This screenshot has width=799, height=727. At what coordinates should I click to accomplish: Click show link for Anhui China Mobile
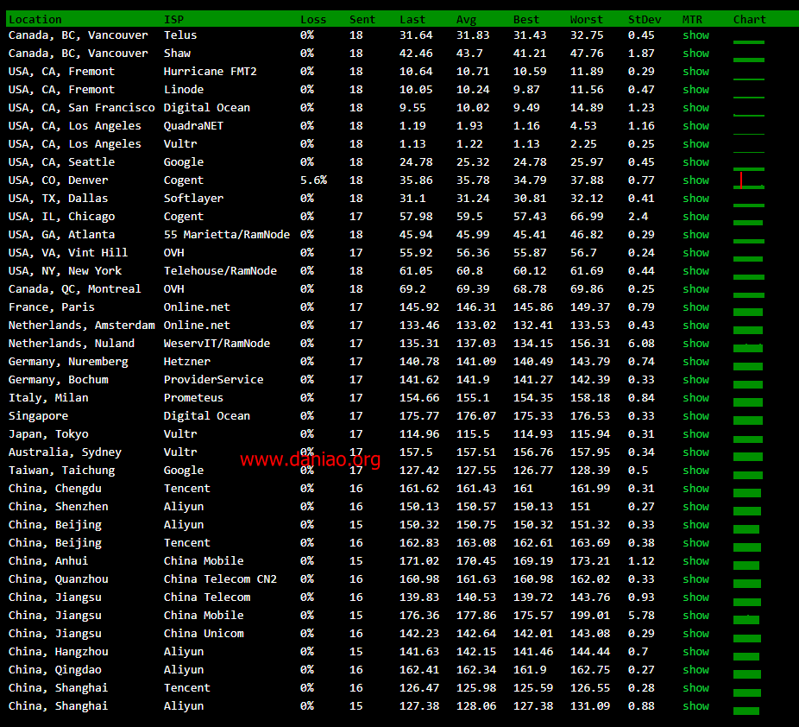click(695, 561)
